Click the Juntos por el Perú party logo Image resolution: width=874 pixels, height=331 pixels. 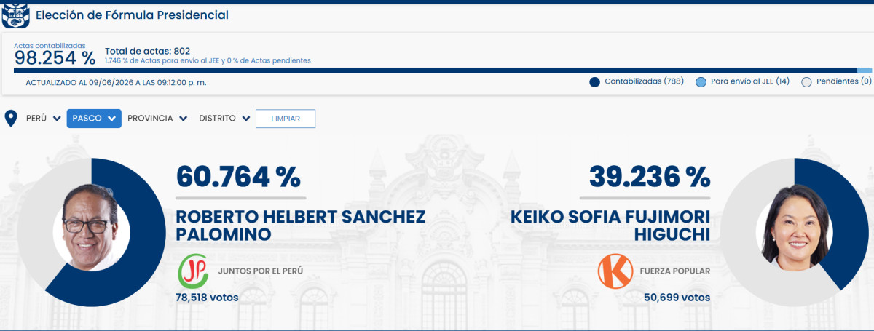pos(193,271)
